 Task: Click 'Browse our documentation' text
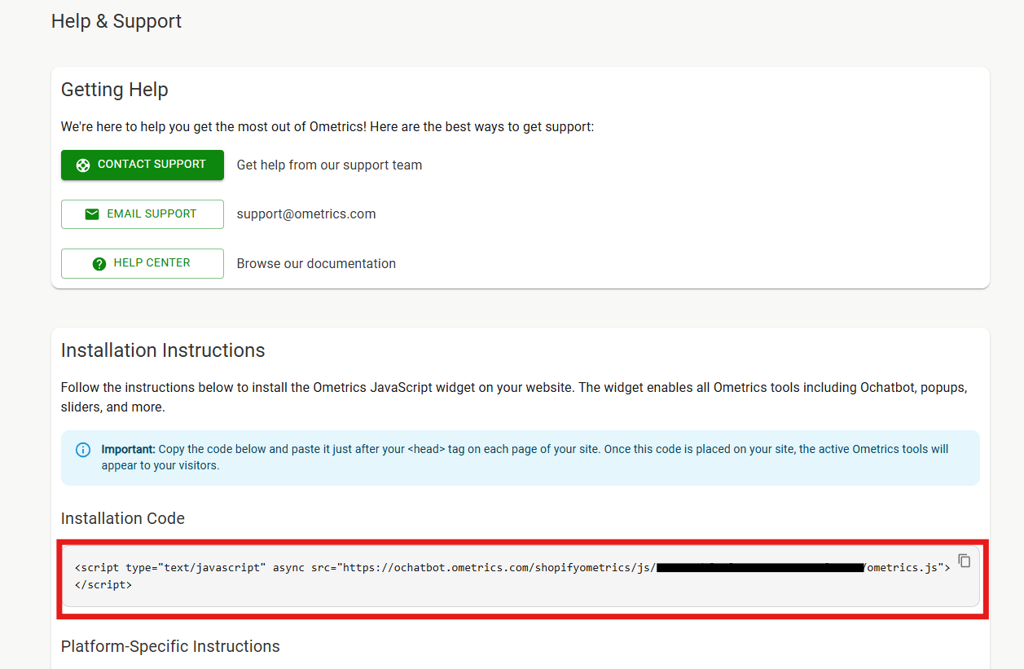pos(316,264)
